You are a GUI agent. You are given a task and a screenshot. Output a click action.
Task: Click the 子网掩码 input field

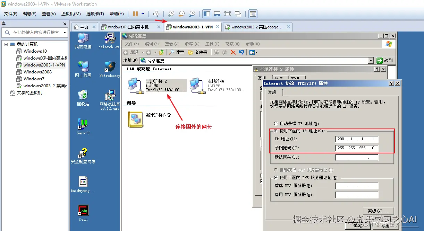pos(357,148)
